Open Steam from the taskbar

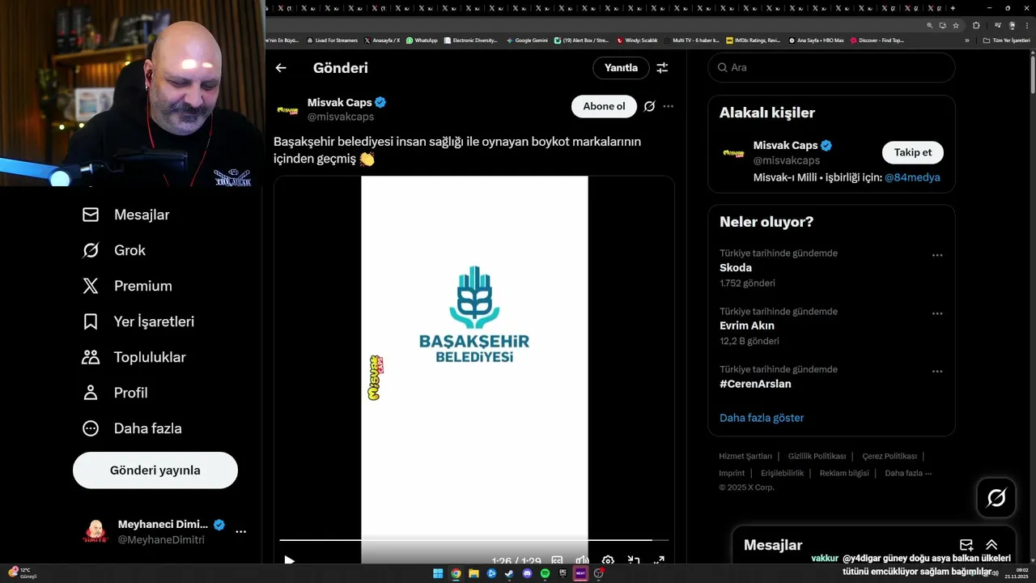point(509,573)
